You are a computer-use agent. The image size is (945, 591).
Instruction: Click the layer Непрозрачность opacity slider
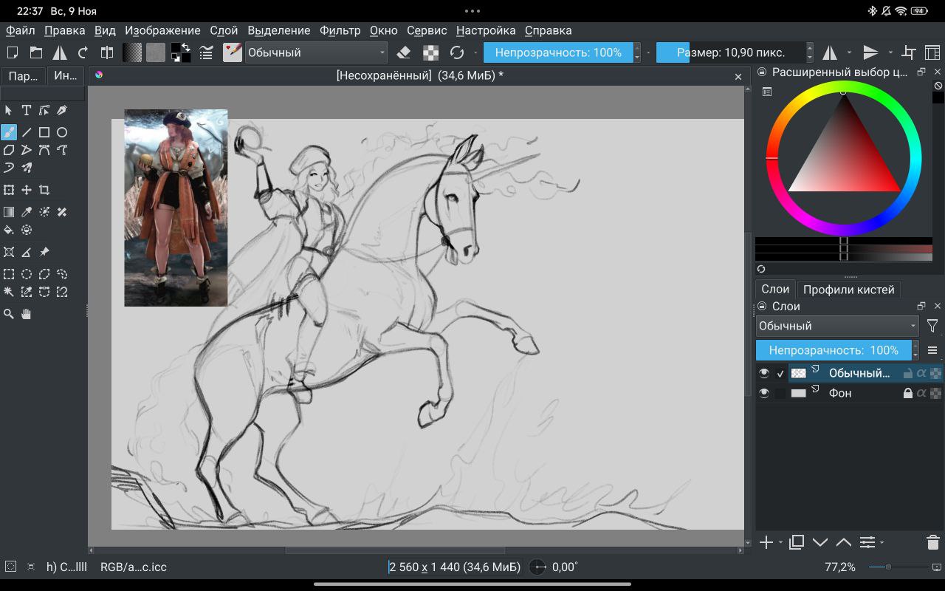(833, 350)
